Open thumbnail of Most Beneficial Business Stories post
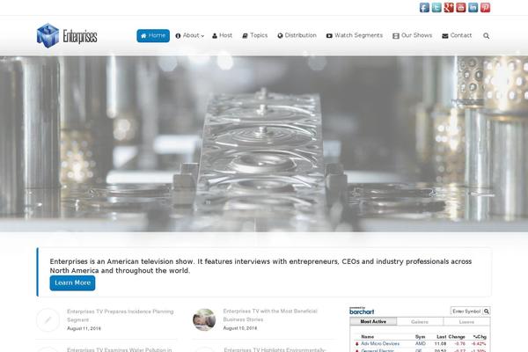528x352 pixels. (204, 319)
